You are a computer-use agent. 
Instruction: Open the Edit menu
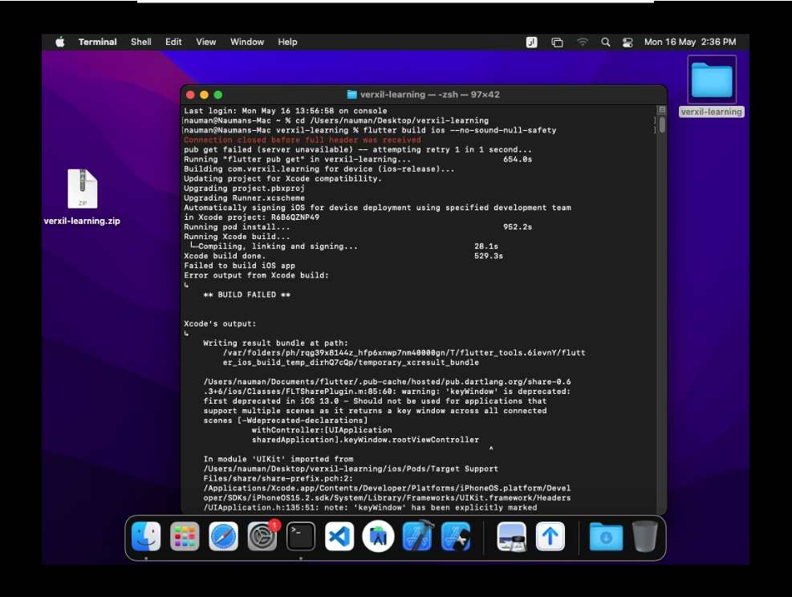pyautogui.click(x=173, y=42)
